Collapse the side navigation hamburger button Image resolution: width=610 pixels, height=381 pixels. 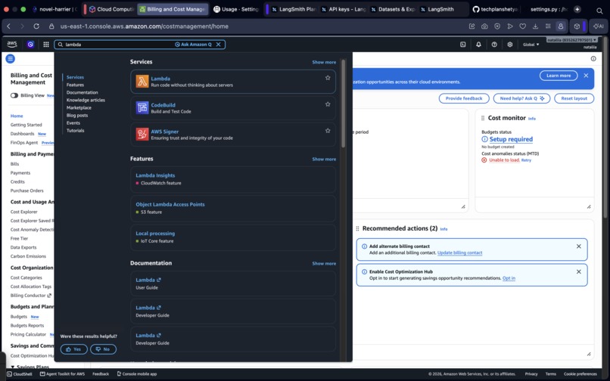coord(11,59)
